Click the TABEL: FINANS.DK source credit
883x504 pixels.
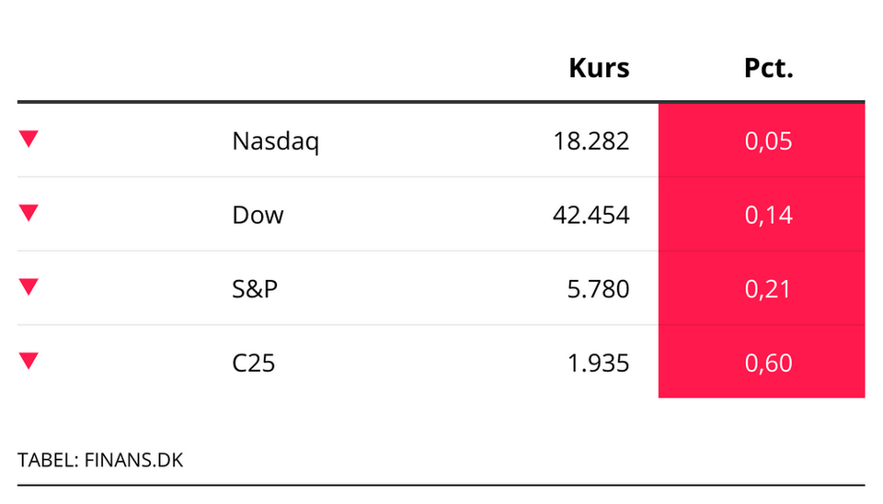pyautogui.click(x=100, y=460)
